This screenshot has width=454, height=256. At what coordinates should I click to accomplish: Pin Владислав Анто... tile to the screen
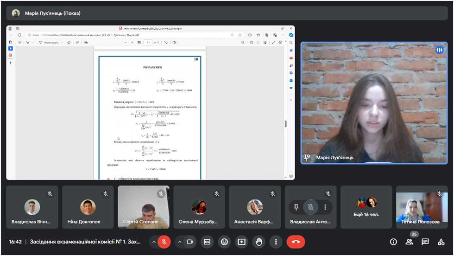tap(296, 207)
